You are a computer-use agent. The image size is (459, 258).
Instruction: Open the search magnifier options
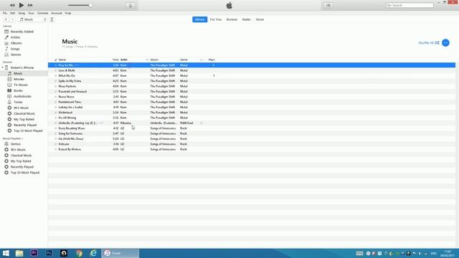pos(389,5)
